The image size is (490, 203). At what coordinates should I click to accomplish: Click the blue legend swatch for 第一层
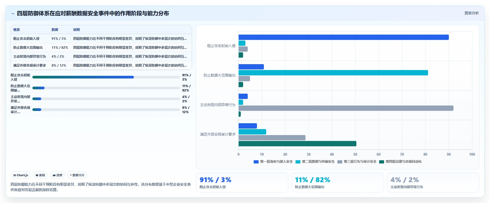(x=256, y=162)
